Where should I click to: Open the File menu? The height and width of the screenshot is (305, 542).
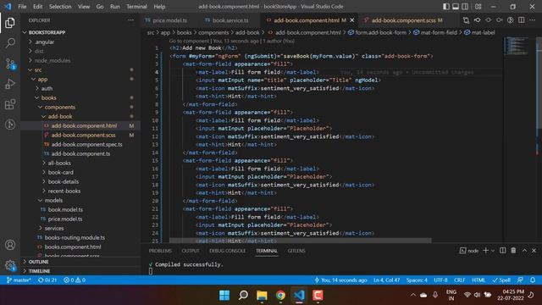[22, 7]
